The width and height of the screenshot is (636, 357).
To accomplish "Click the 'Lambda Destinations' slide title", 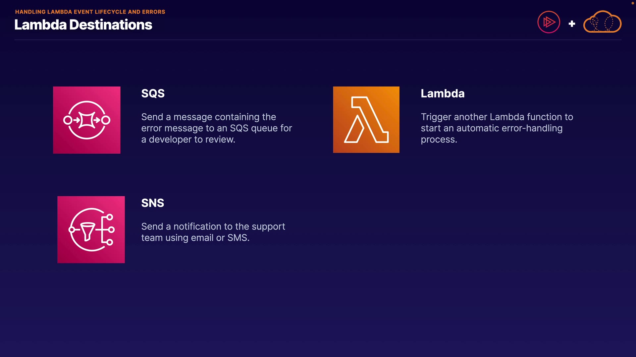I will coord(83,25).
